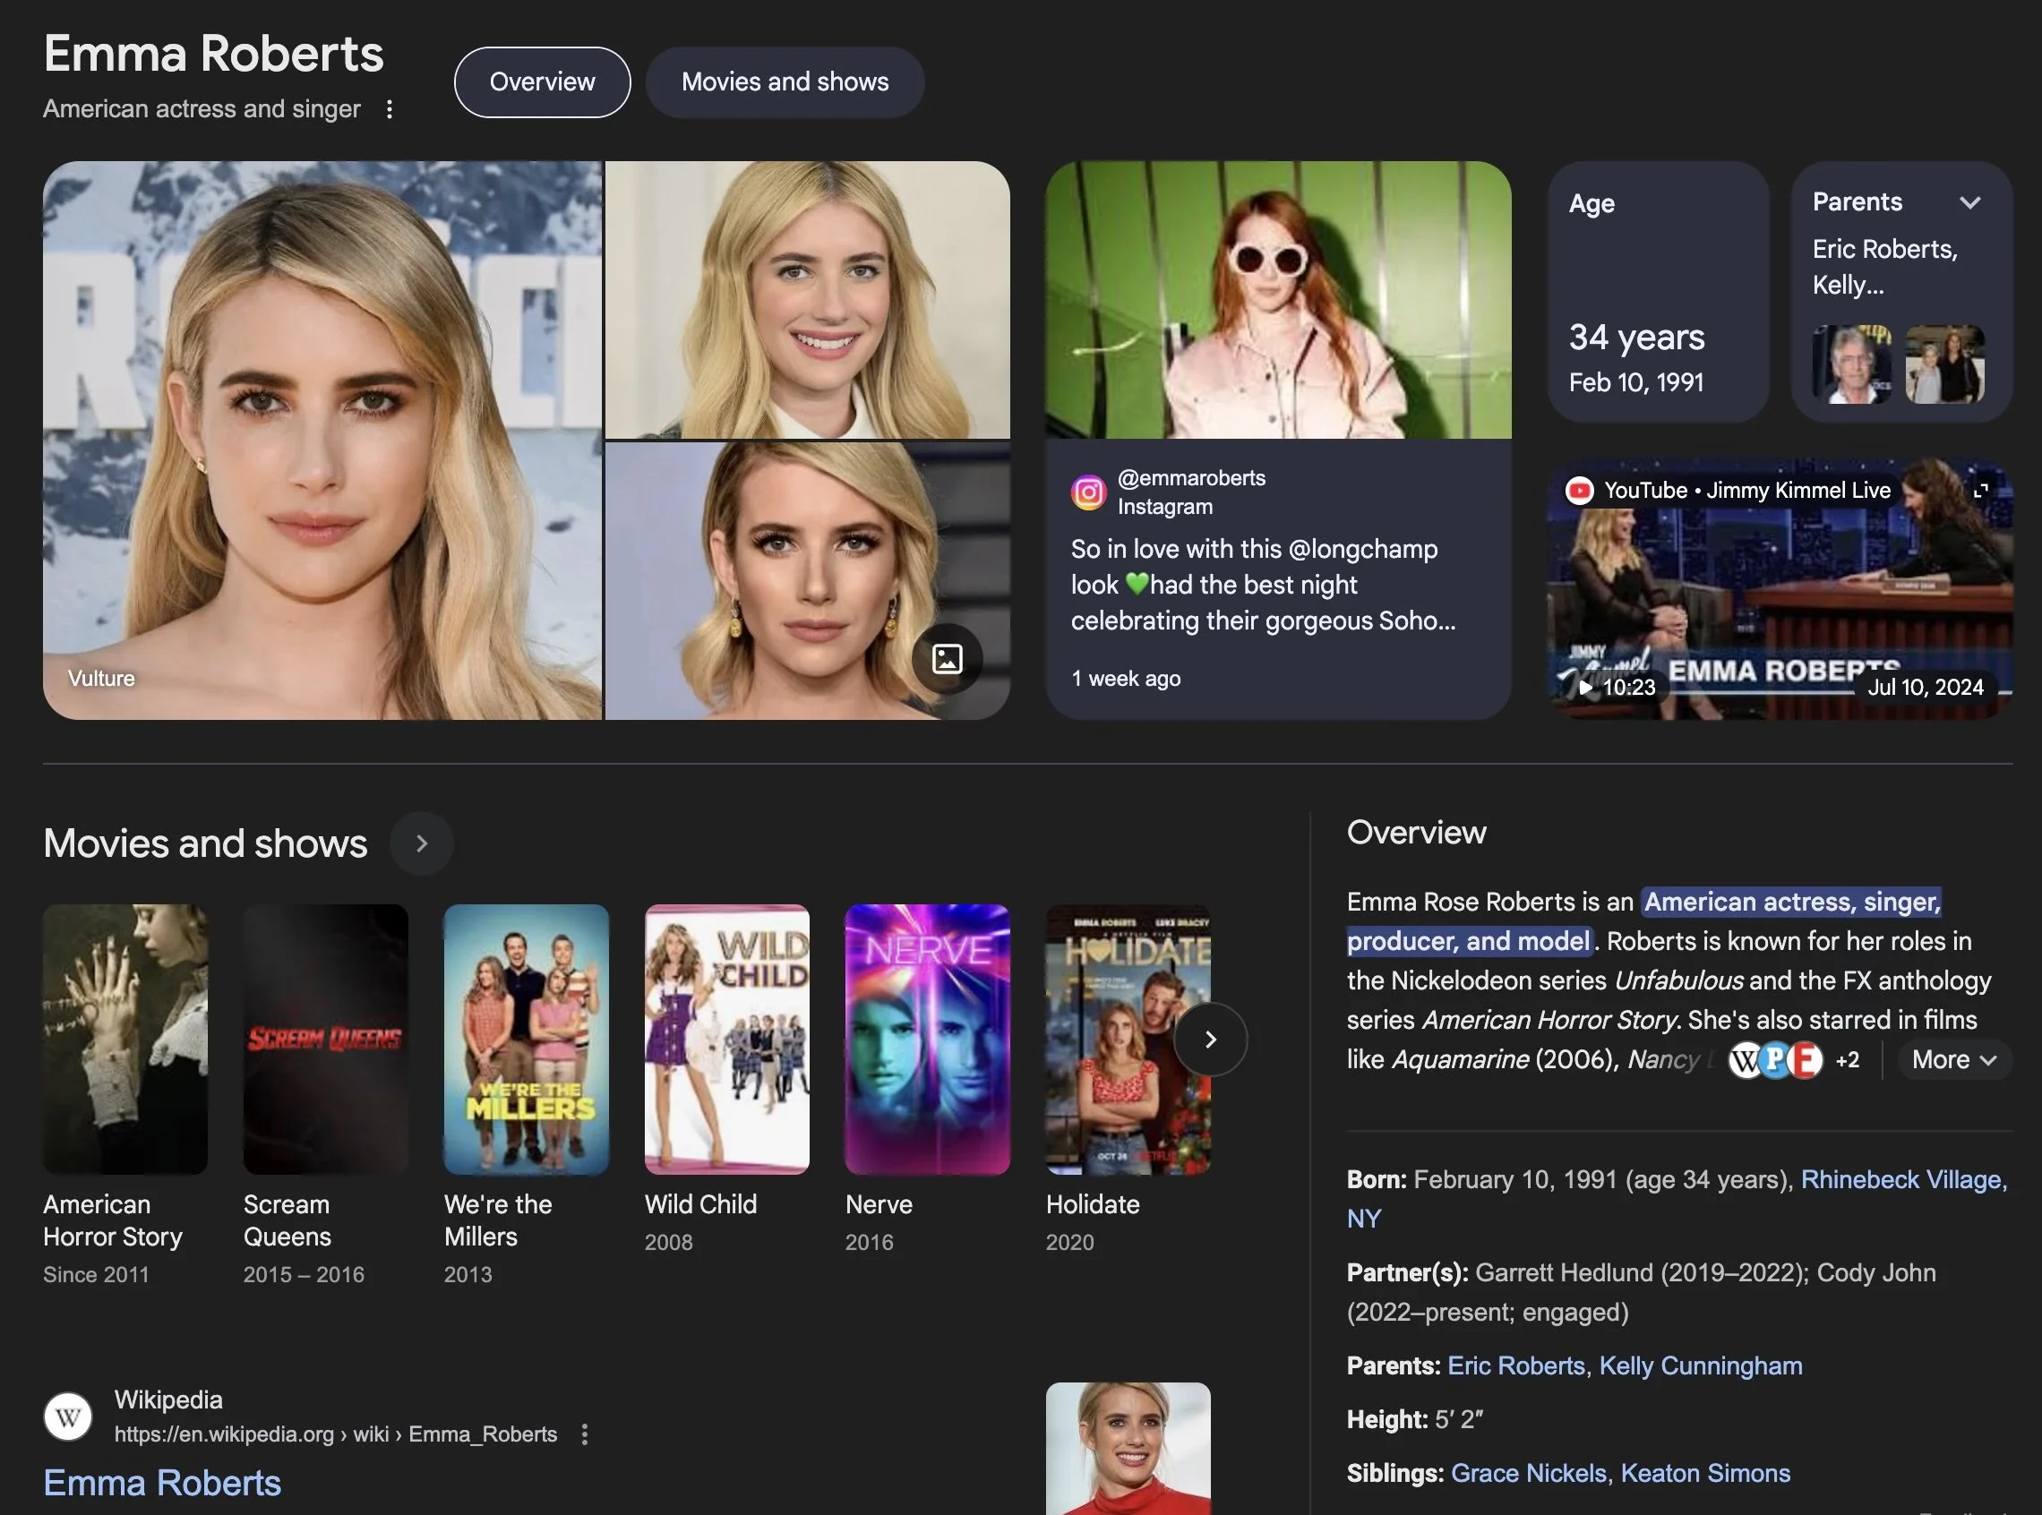Select the Nerve movie poster
The width and height of the screenshot is (2042, 1515).
point(927,1039)
